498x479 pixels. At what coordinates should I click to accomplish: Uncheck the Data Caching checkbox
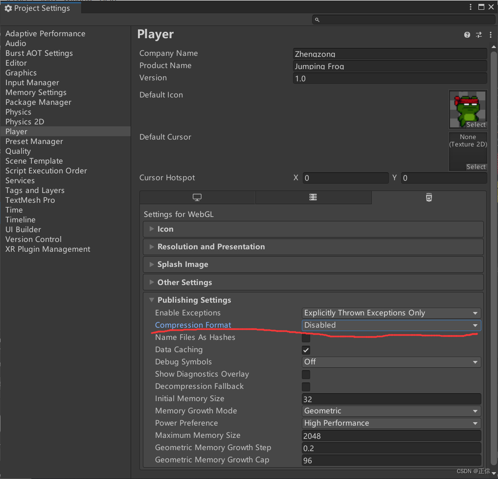306,350
